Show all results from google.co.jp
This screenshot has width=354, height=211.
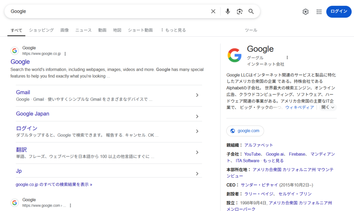coord(54,185)
